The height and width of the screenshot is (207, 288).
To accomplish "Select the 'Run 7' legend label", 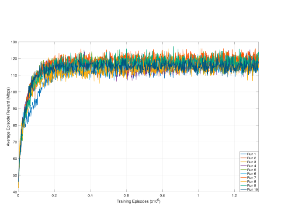I will [x=251, y=178].
